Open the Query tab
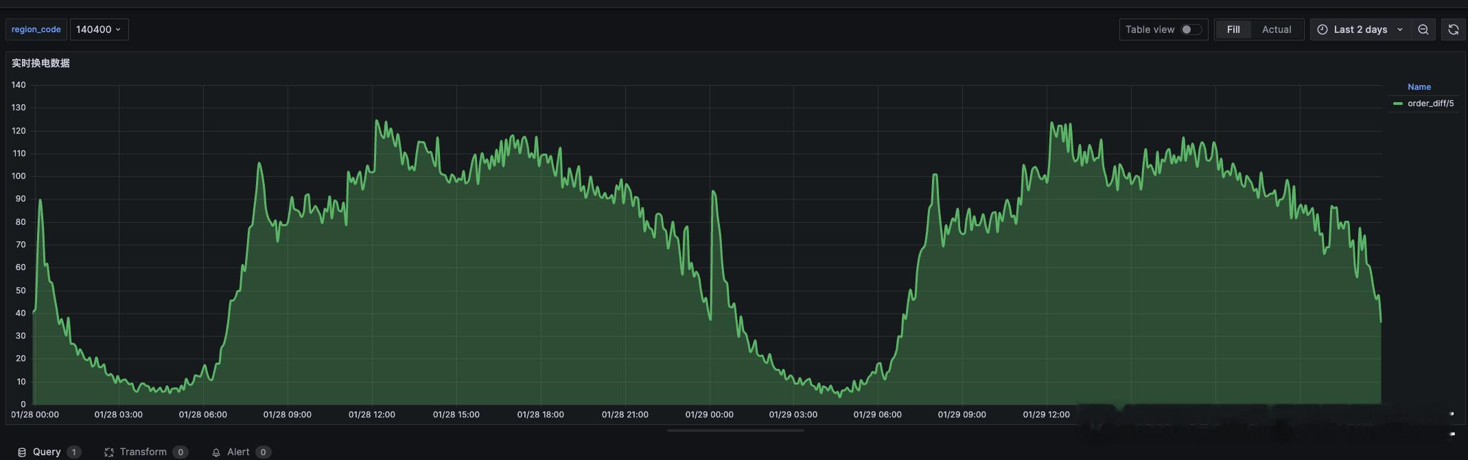The image size is (1468, 460). tap(47, 452)
